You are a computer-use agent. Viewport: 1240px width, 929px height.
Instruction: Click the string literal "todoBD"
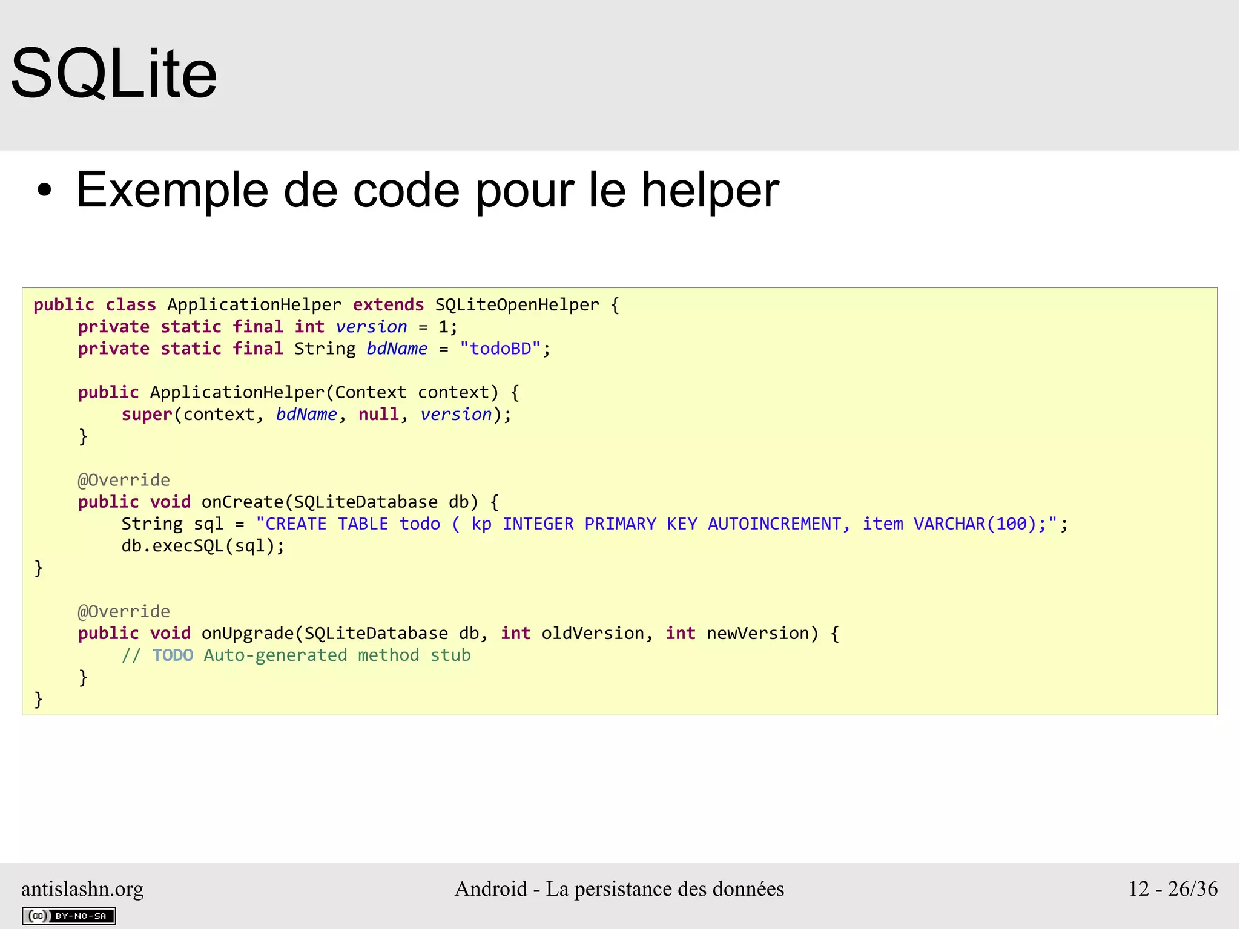point(500,349)
